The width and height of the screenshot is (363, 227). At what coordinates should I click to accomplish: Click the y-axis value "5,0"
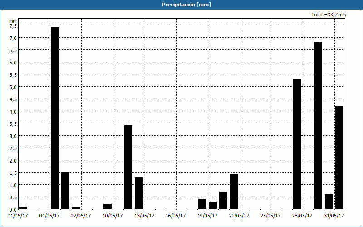[13, 87]
